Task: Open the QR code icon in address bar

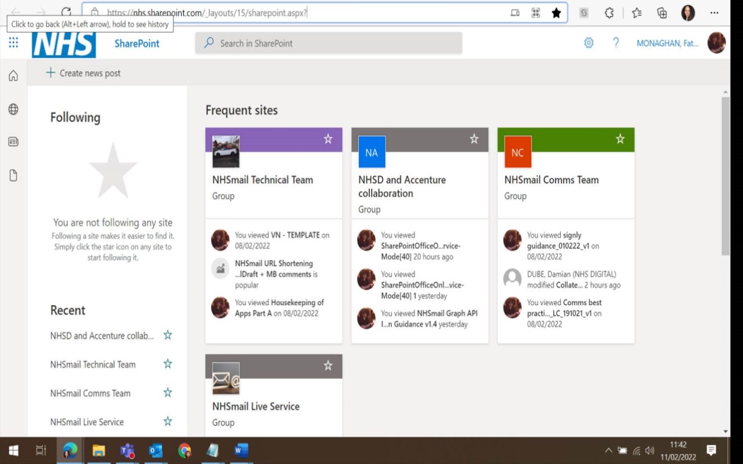Action: (536, 13)
